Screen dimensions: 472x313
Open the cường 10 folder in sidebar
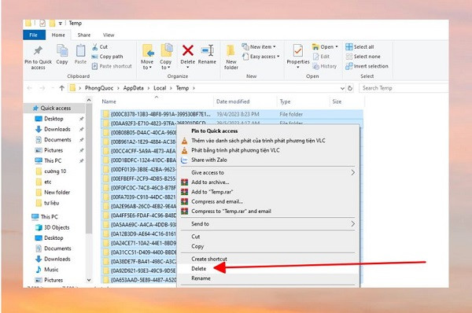tap(55, 171)
